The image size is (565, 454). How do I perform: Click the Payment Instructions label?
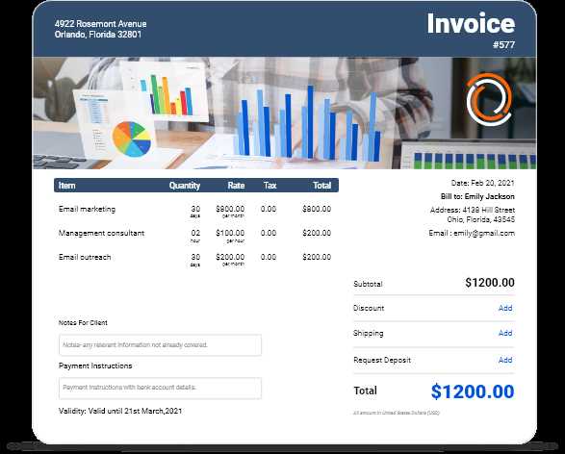click(95, 366)
